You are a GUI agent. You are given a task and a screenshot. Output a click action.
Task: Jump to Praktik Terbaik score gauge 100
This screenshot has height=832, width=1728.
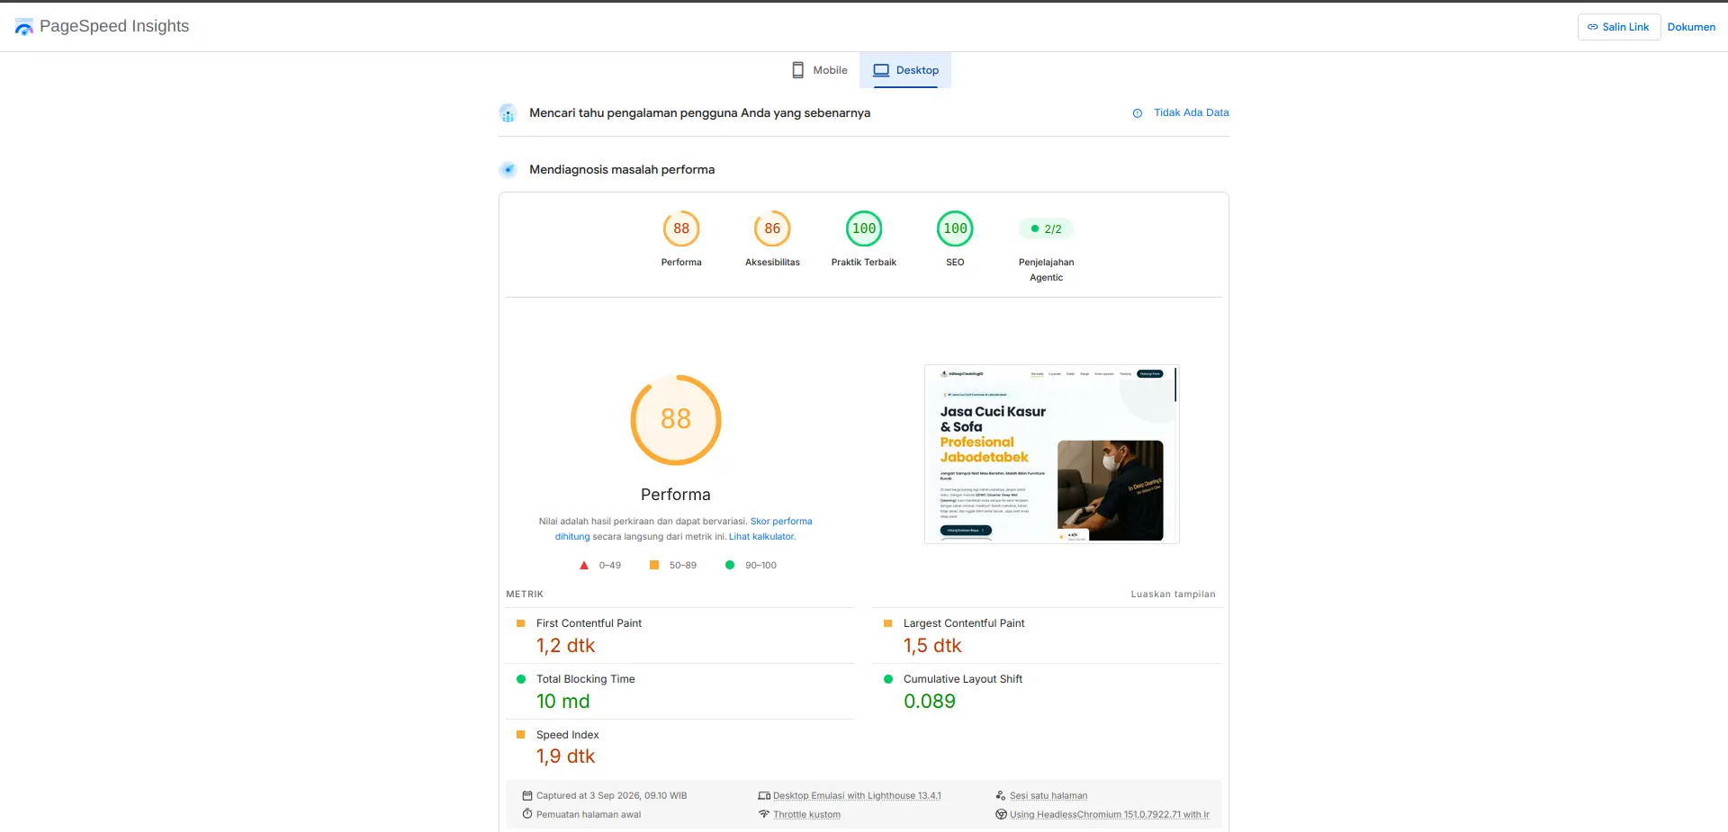tap(864, 228)
